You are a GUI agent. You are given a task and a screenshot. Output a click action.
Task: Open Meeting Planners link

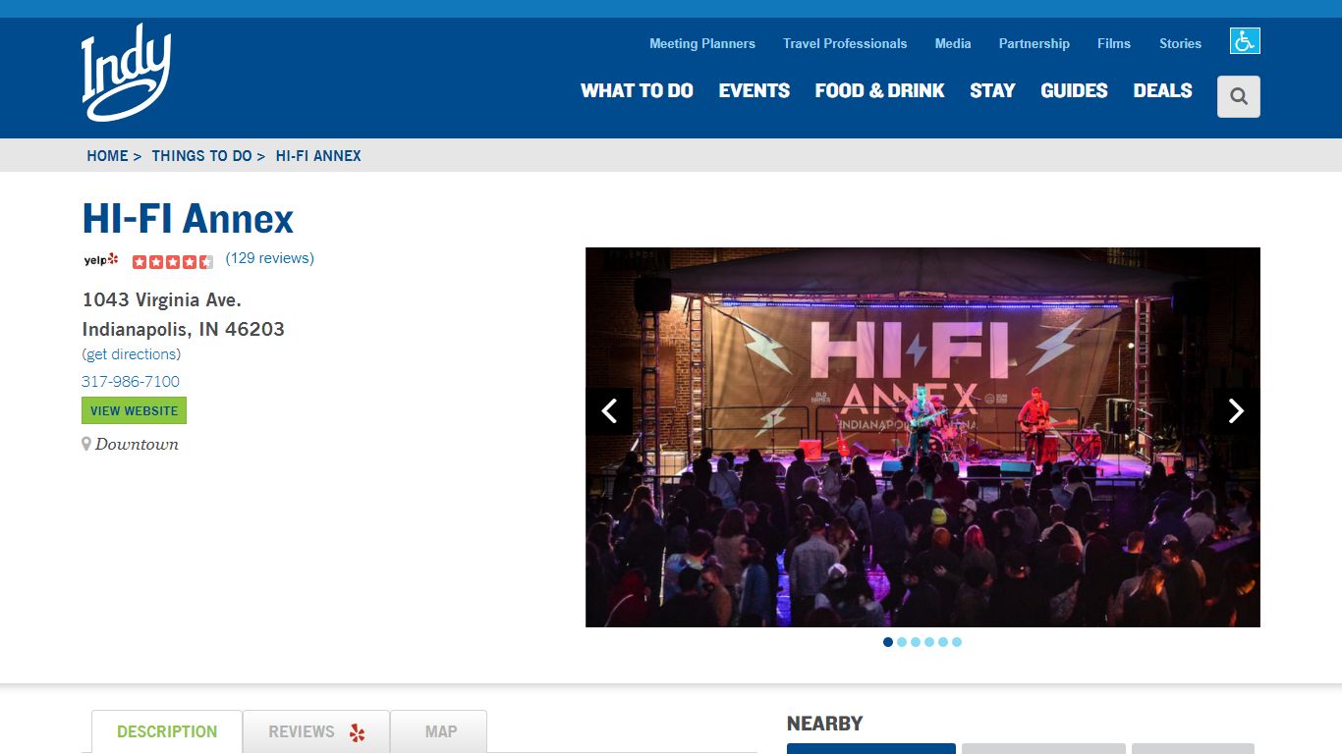(702, 43)
